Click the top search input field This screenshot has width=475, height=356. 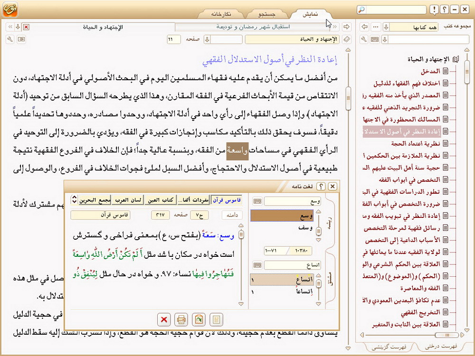click(x=399, y=10)
